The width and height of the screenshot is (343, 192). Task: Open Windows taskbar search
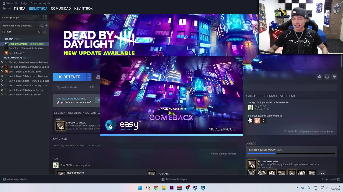[148, 188]
